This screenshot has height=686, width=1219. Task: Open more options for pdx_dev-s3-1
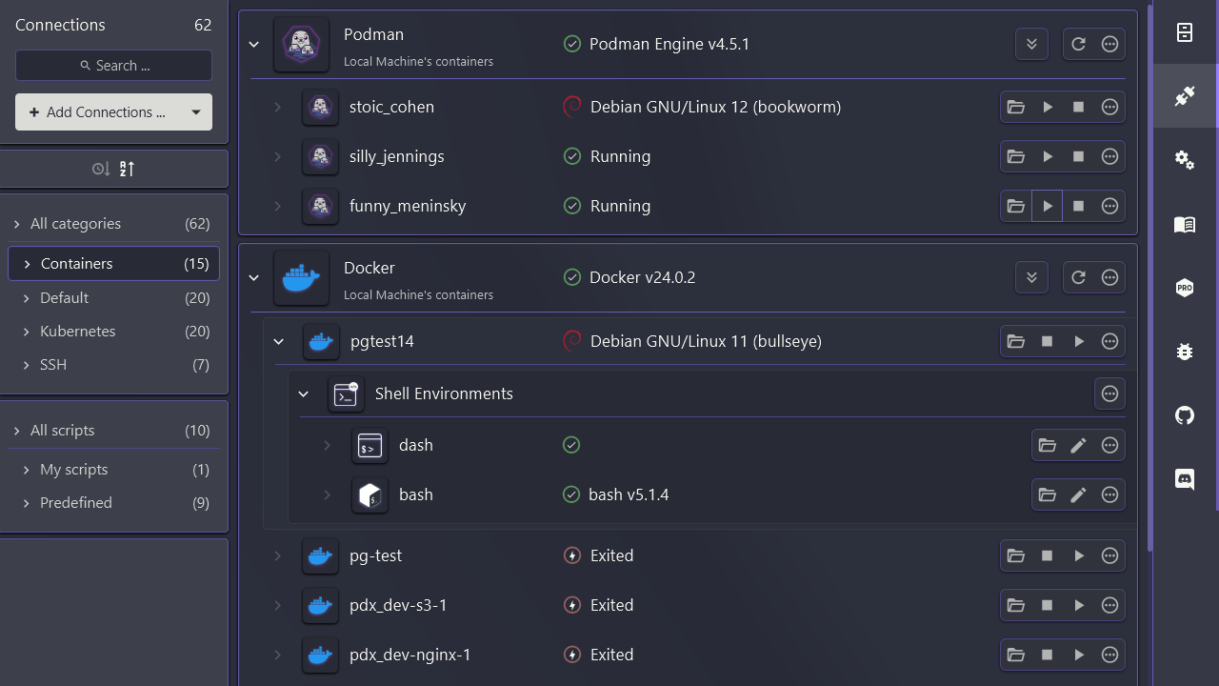tap(1109, 605)
